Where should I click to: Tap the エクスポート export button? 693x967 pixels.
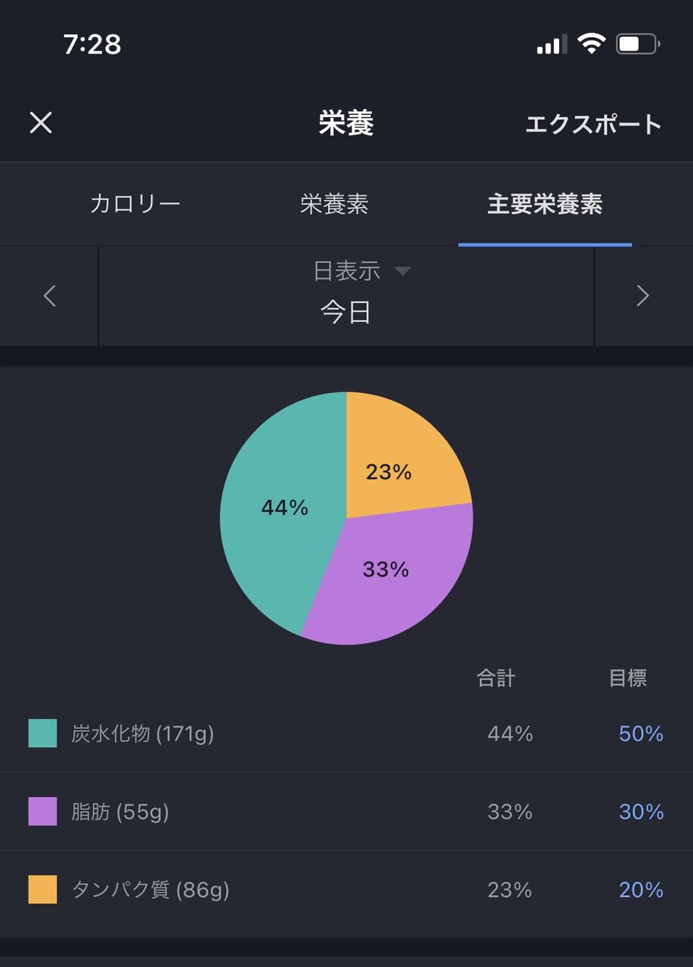point(593,124)
